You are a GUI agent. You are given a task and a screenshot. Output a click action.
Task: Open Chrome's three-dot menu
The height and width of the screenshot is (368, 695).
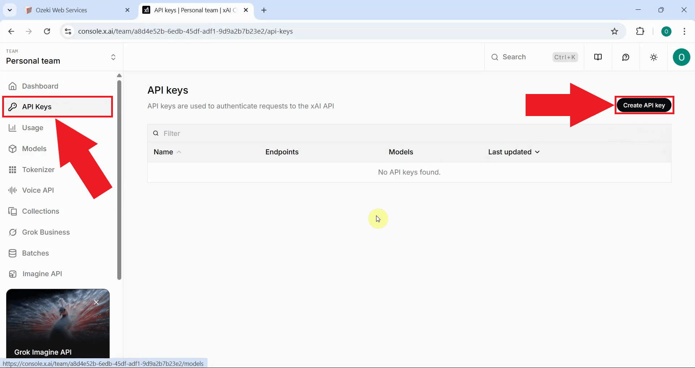pos(684,31)
